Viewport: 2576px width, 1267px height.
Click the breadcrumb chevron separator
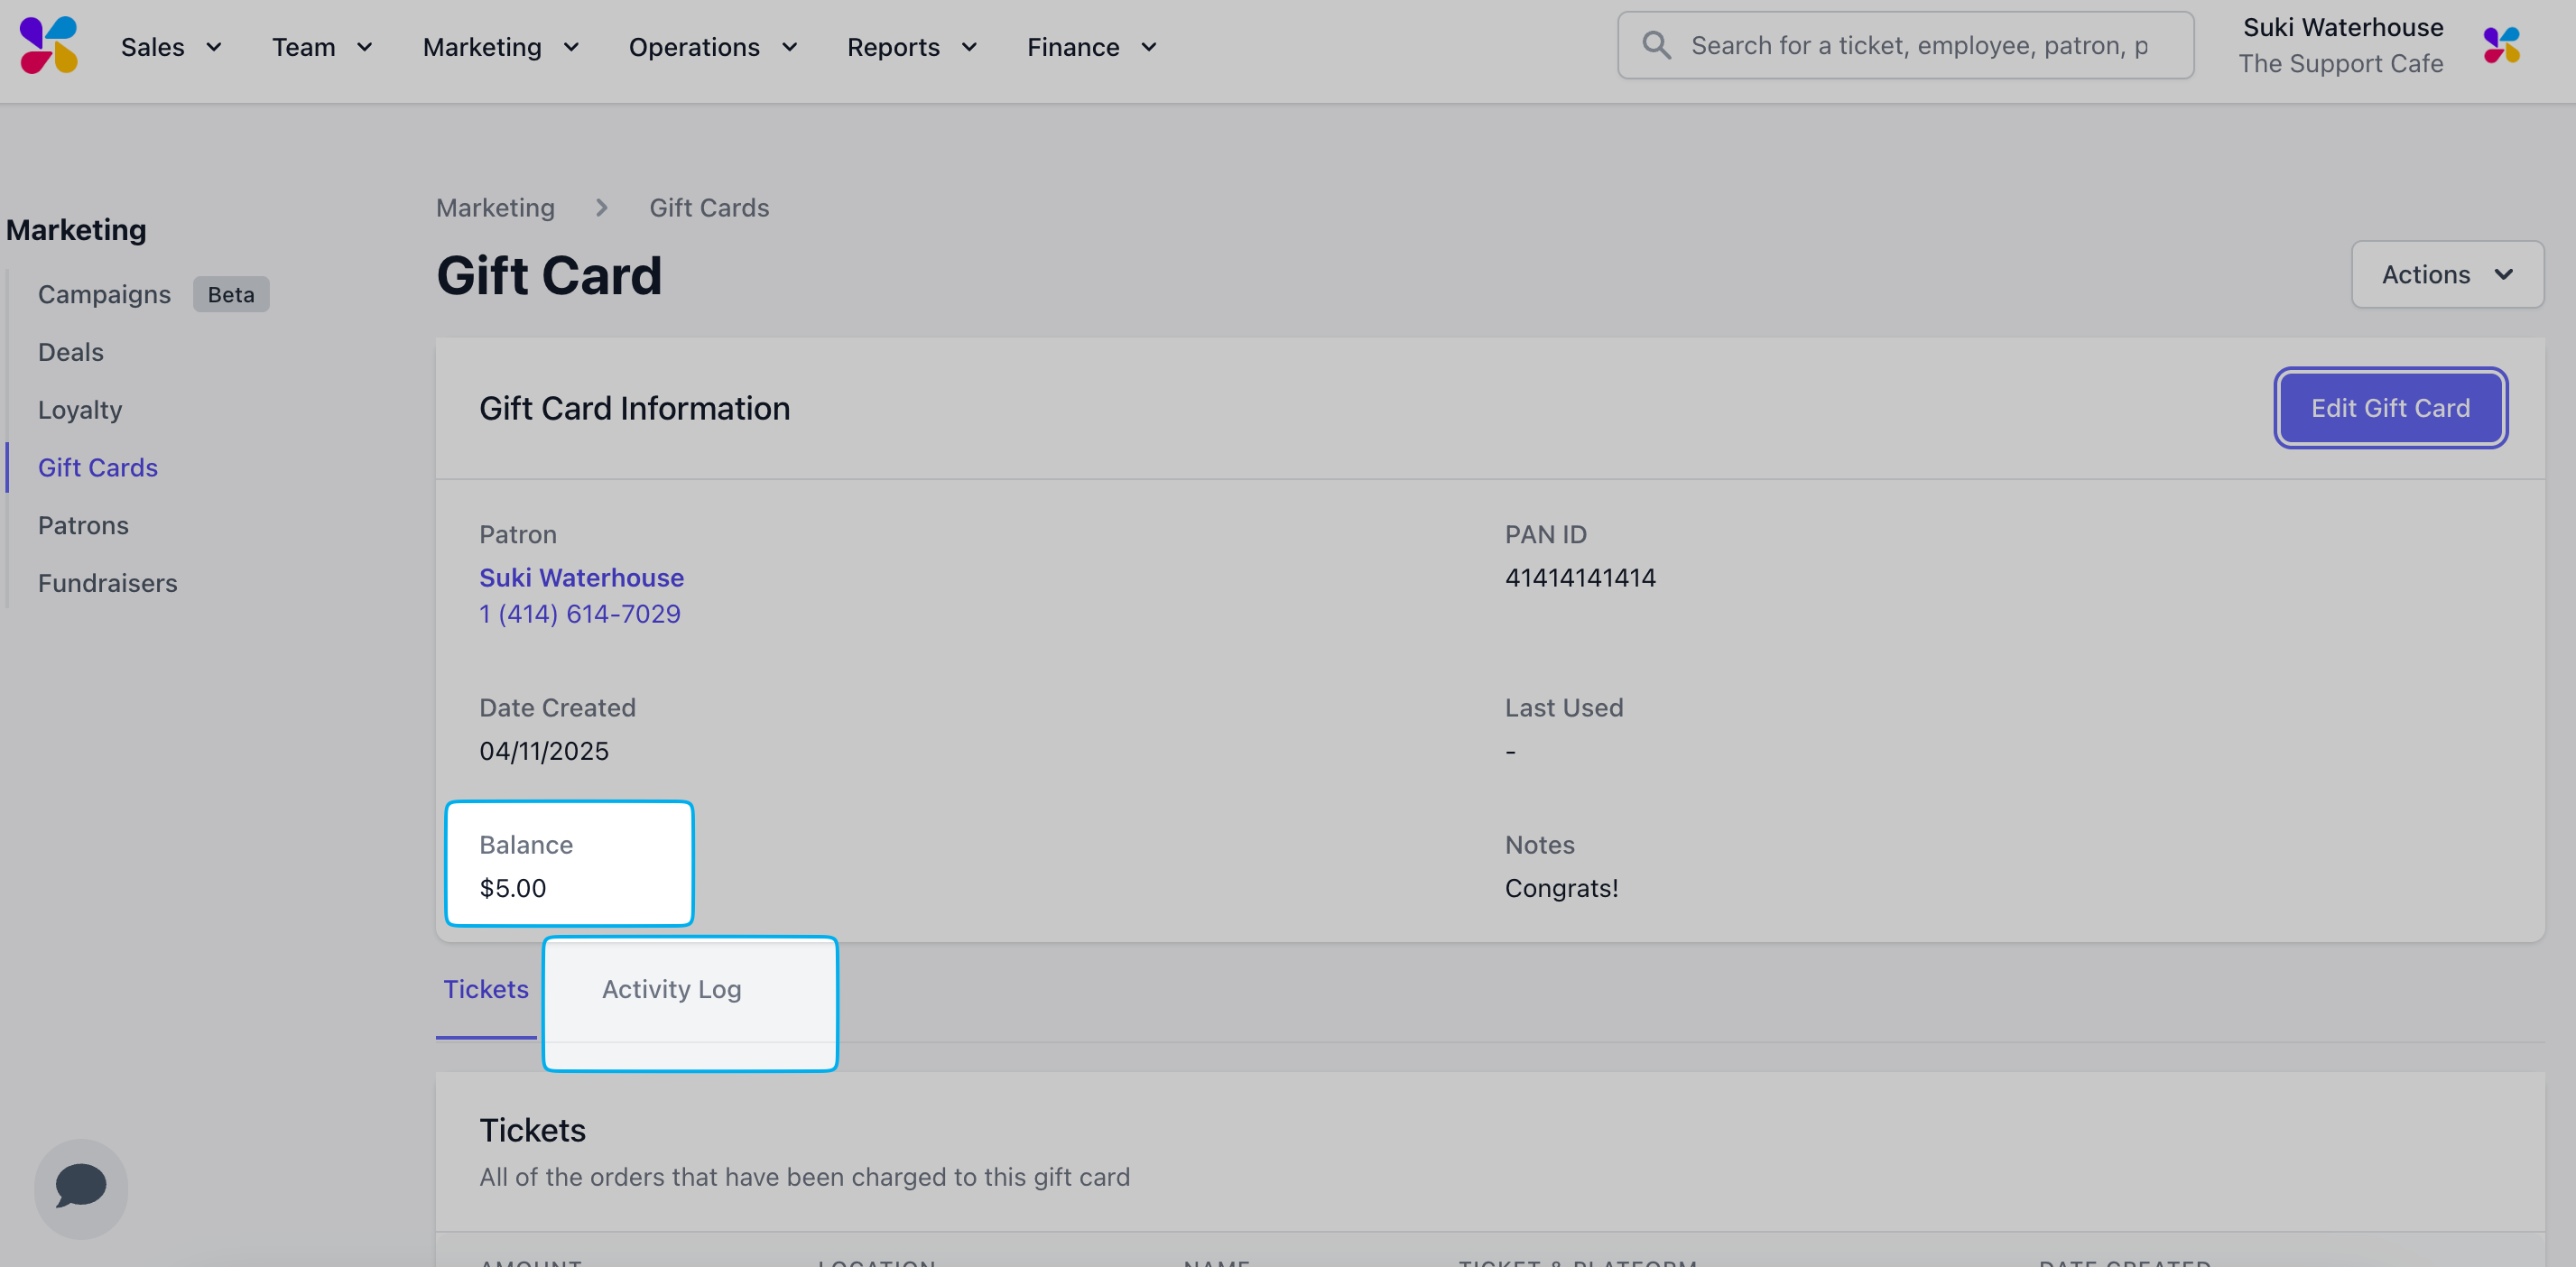pyautogui.click(x=602, y=208)
